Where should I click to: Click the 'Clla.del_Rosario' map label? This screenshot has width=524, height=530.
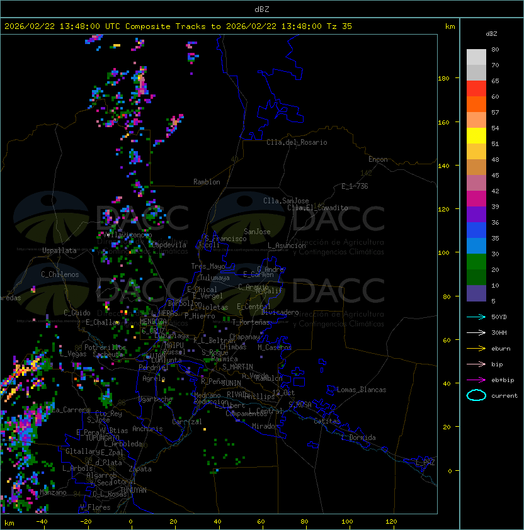tap(297, 142)
